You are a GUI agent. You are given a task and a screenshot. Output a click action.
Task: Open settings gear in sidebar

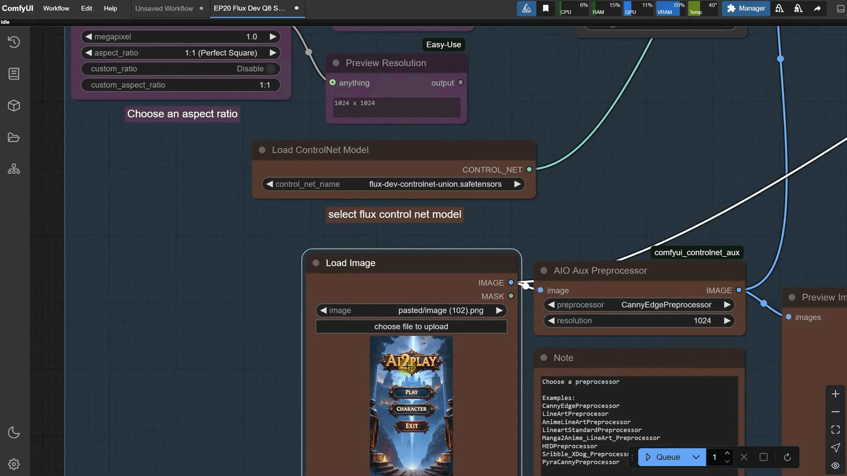[x=14, y=464]
